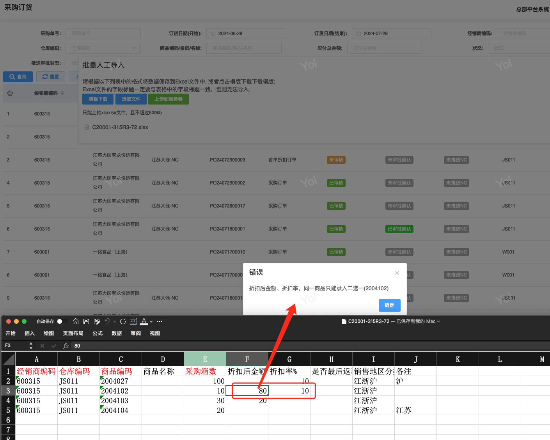Viewport: 550px width, 440px height.
Task: Click the Undo arrow icon
Action: pos(107,321)
